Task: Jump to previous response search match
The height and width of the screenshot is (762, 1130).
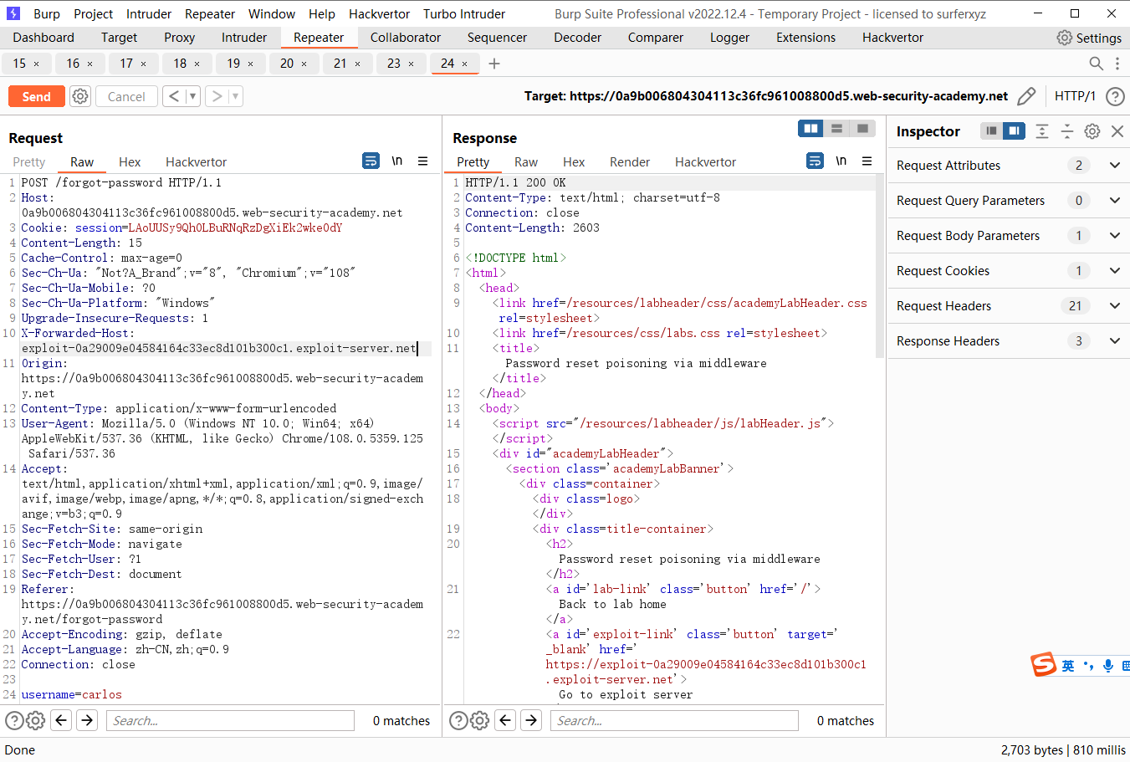Action: coord(505,720)
